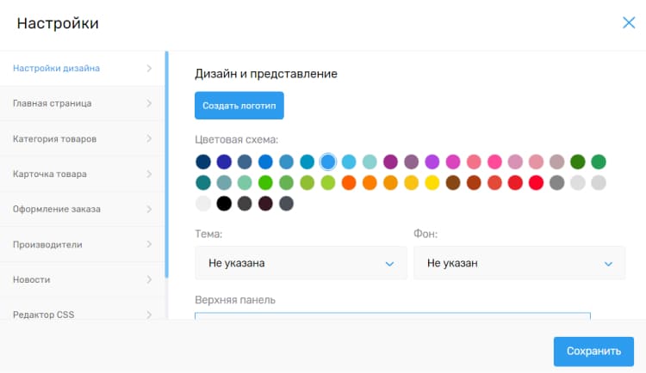Image resolution: width=646 pixels, height=373 pixels.
Task: Click the sidebar vertical scrollbar
Action: click(x=166, y=164)
